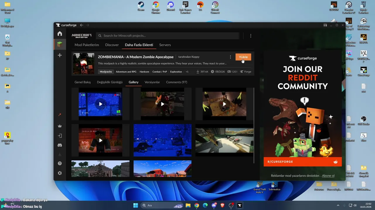Toggle the CurseForge window layout icon

click(325, 25)
